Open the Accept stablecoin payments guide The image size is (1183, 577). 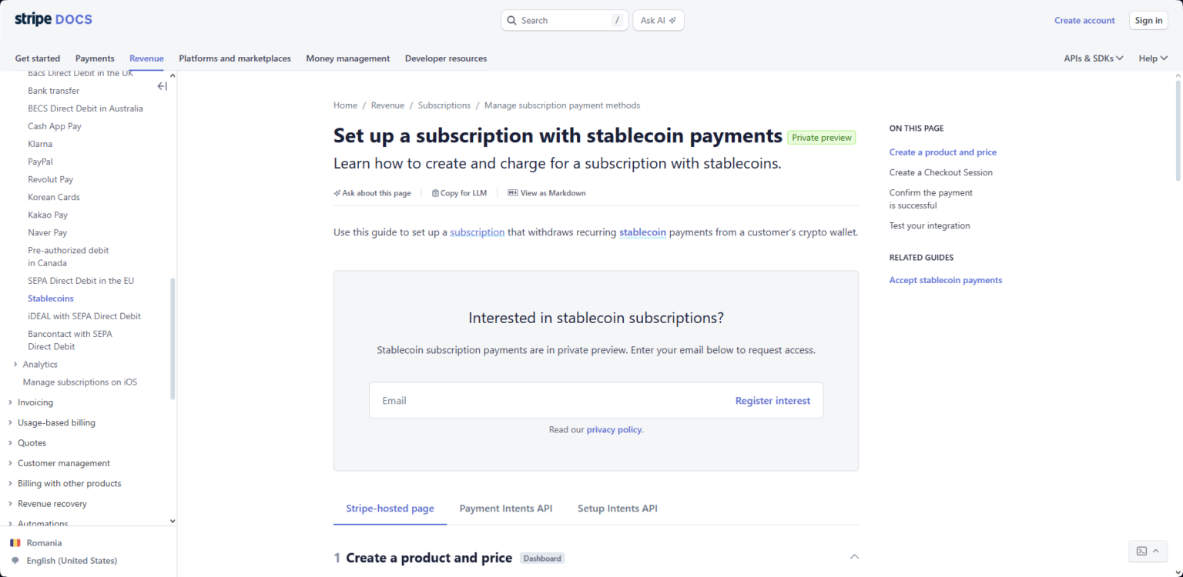click(x=946, y=279)
